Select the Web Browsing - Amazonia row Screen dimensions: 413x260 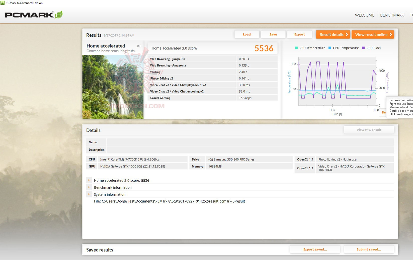pyautogui.click(x=213, y=65)
